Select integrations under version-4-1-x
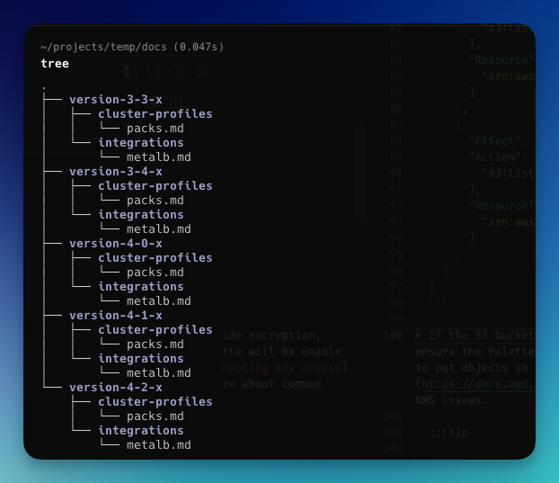This screenshot has width=559, height=483. (141, 359)
